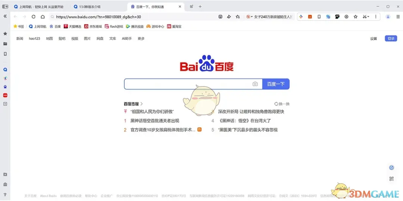
Task: Open camera image search in search box
Action: (255, 84)
